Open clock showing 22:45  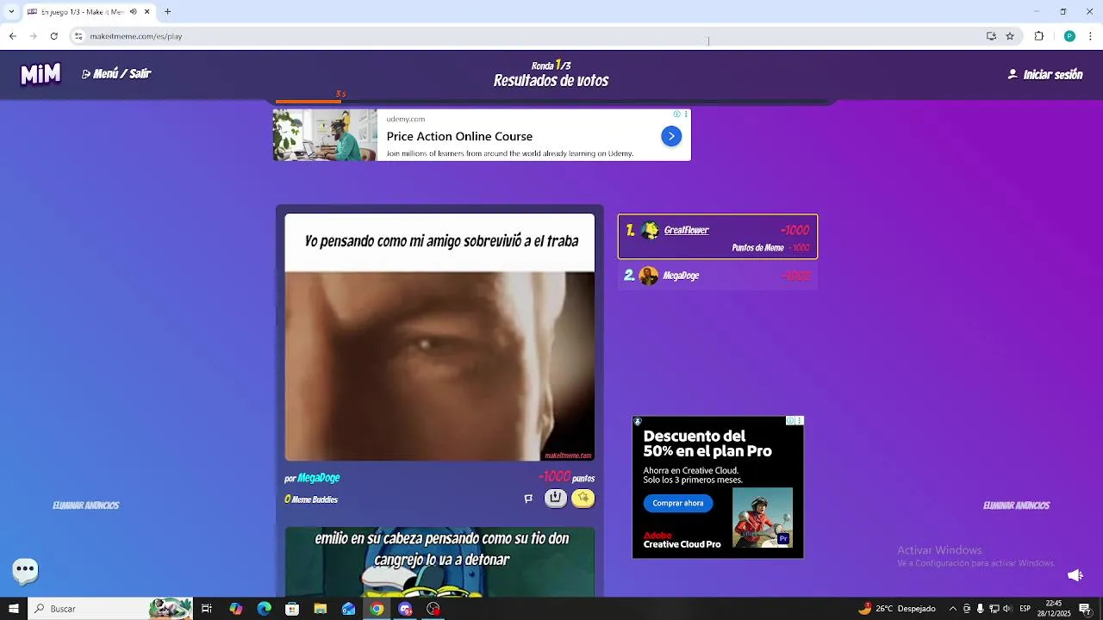click(x=1054, y=609)
